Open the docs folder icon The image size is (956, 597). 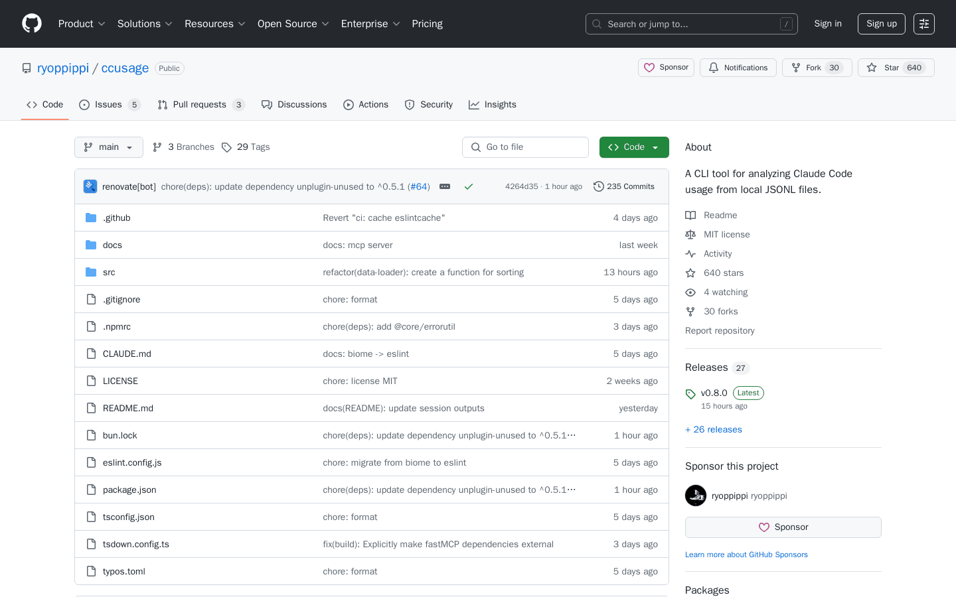(x=91, y=245)
